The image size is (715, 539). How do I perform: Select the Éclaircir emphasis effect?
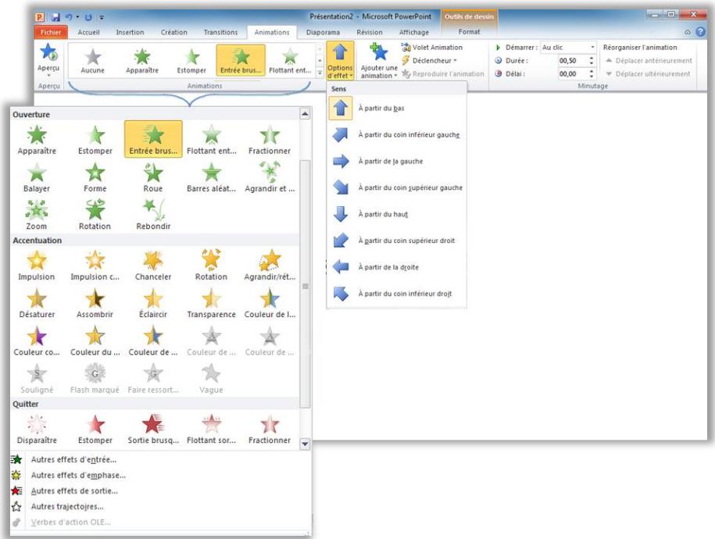[x=153, y=303]
